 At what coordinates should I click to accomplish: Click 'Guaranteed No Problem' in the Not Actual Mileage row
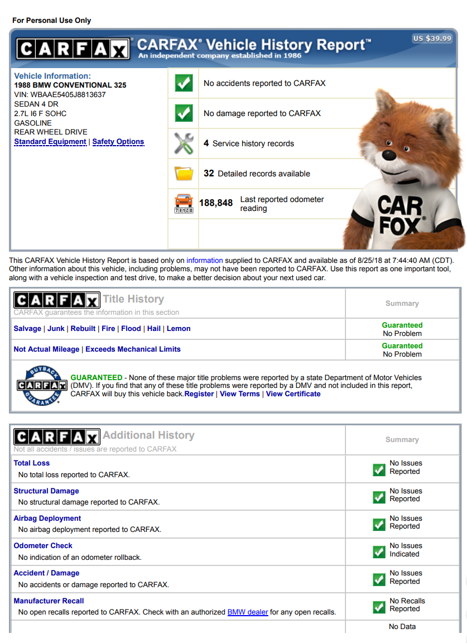(402, 350)
